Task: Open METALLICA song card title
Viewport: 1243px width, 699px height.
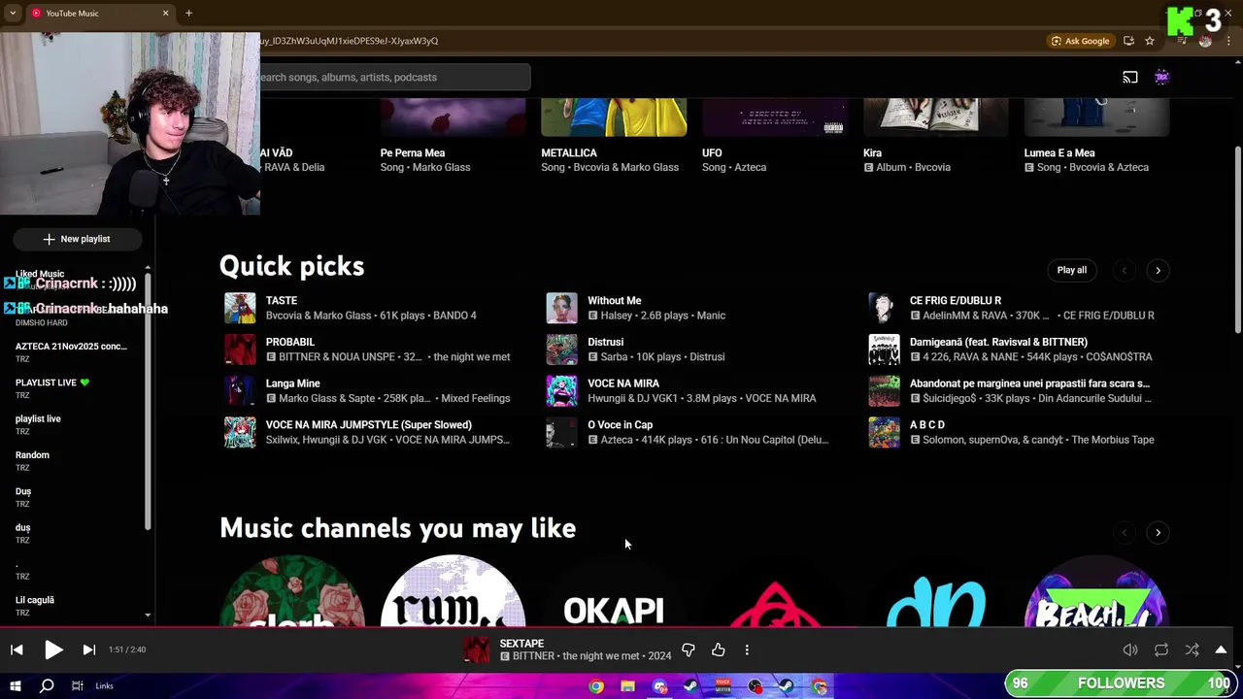Action: click(x=569, y=152)
